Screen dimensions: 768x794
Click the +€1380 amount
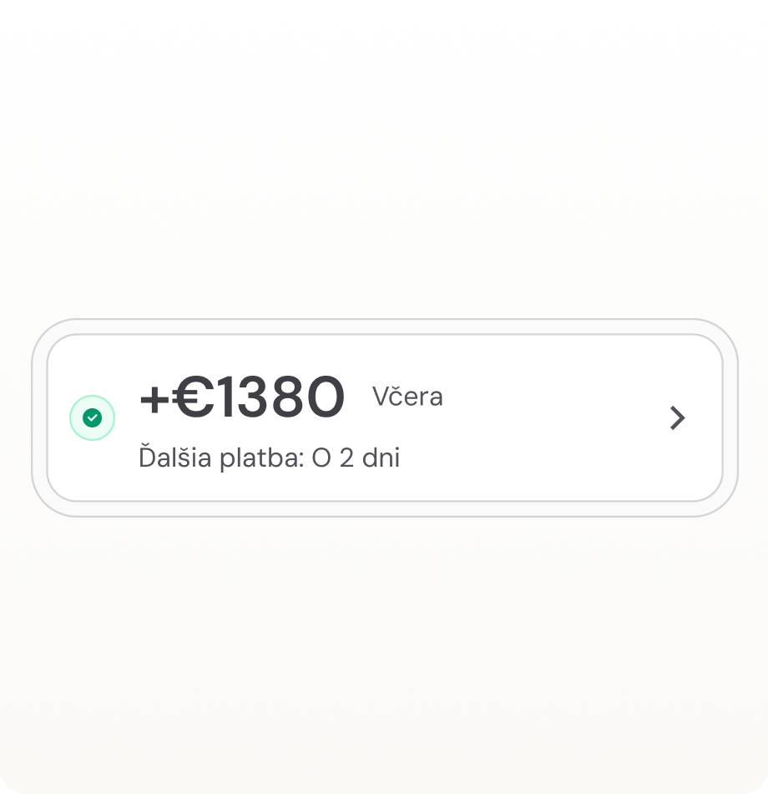click(x=241, y=397)
